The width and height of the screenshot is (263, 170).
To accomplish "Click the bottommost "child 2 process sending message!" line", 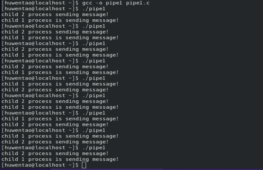I will pos(55,154).
